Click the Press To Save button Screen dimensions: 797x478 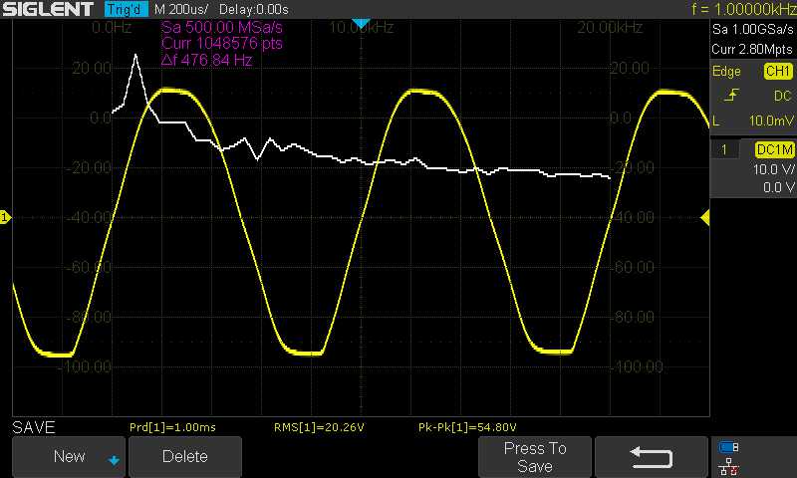point(535,457)
